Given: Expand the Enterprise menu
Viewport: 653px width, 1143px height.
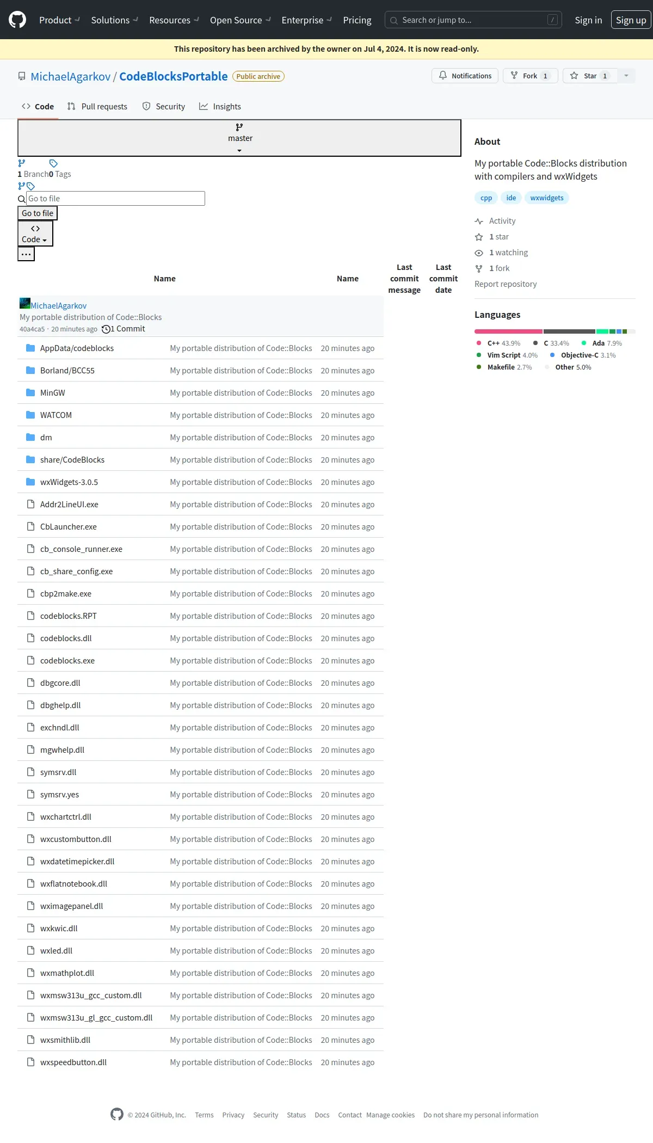Looking at the screenshot, I should click(x=307, y=20).
